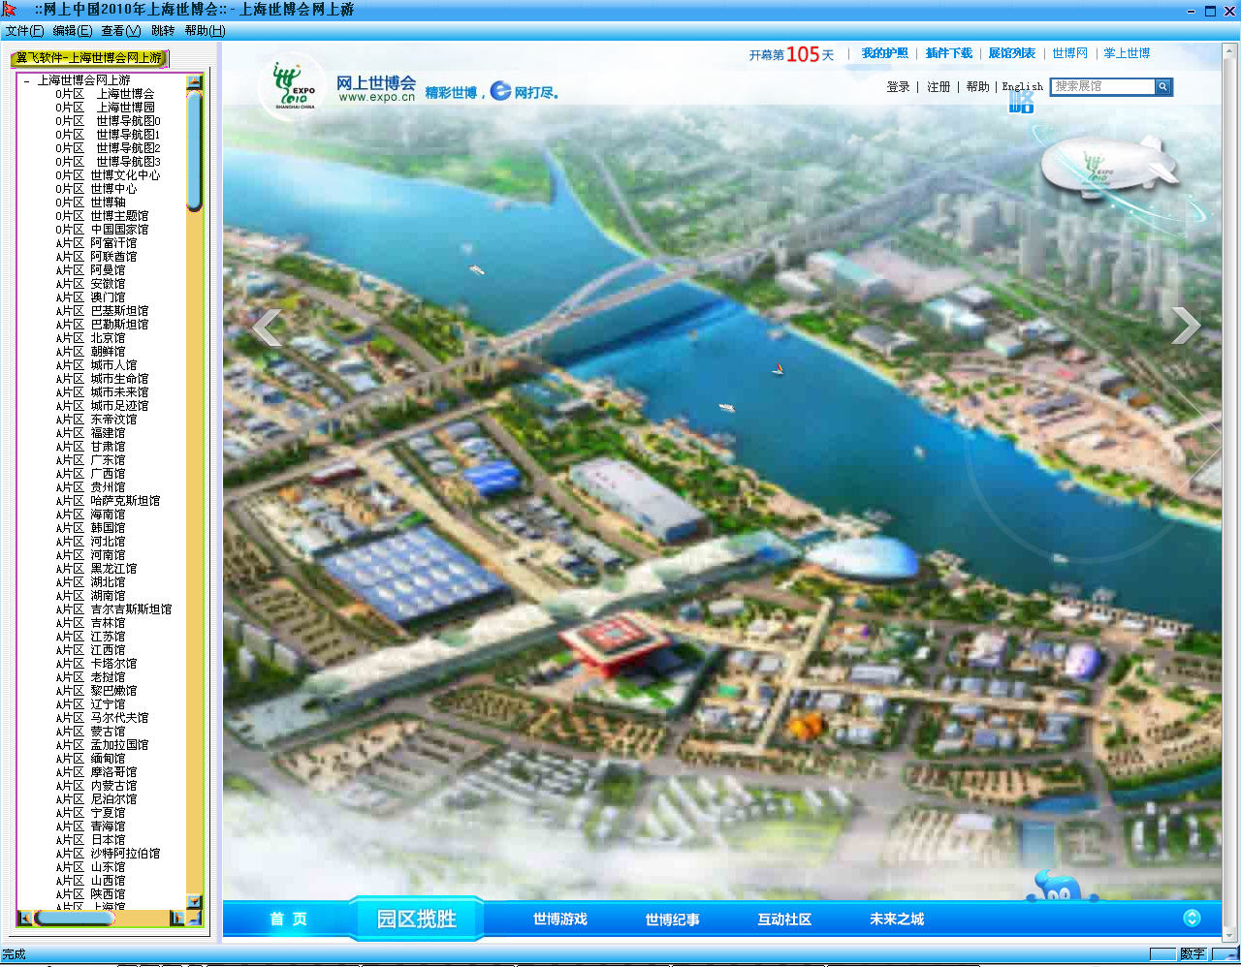Viewport: 1241px width, 967px height.
Task: Open the 世博游戏 tab
Action: (560, 919)
